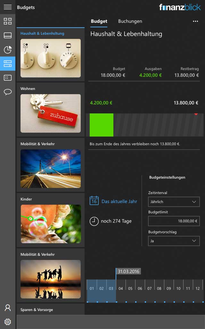Select the Wohnen budget card
The height and width of the screenshot is (329, 205).
pos(51,110)
